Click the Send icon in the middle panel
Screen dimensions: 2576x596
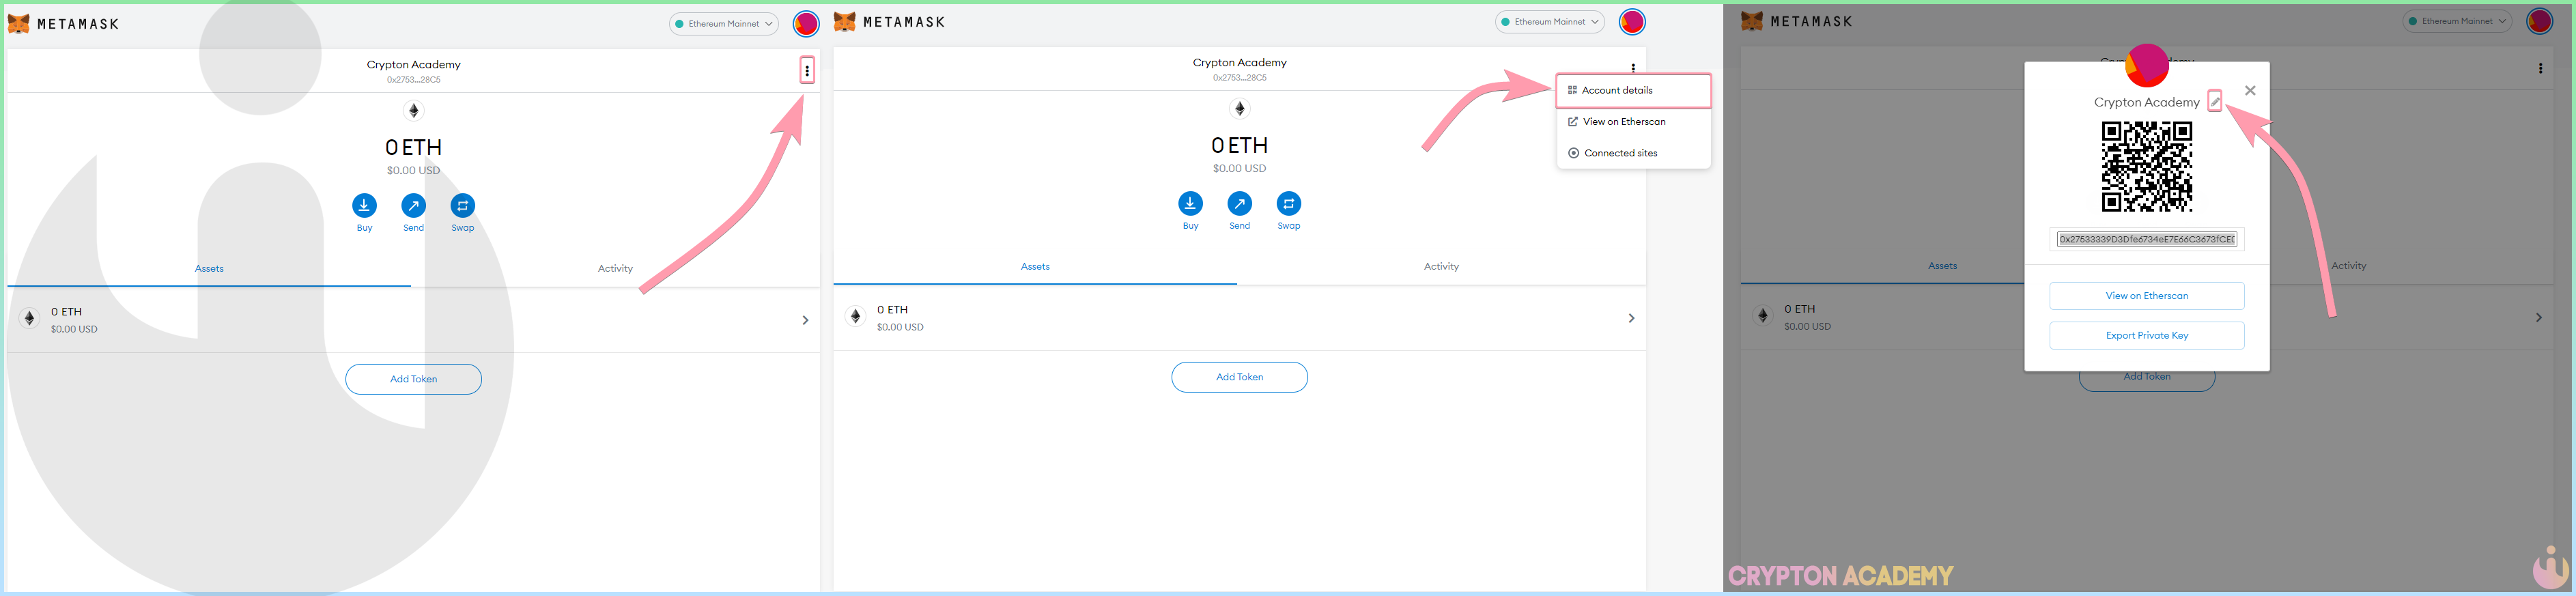tap(1239, 203)
